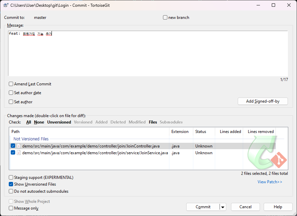Click .java extension of JoinService.java row

pyautogui.click(x=175, y=153)
